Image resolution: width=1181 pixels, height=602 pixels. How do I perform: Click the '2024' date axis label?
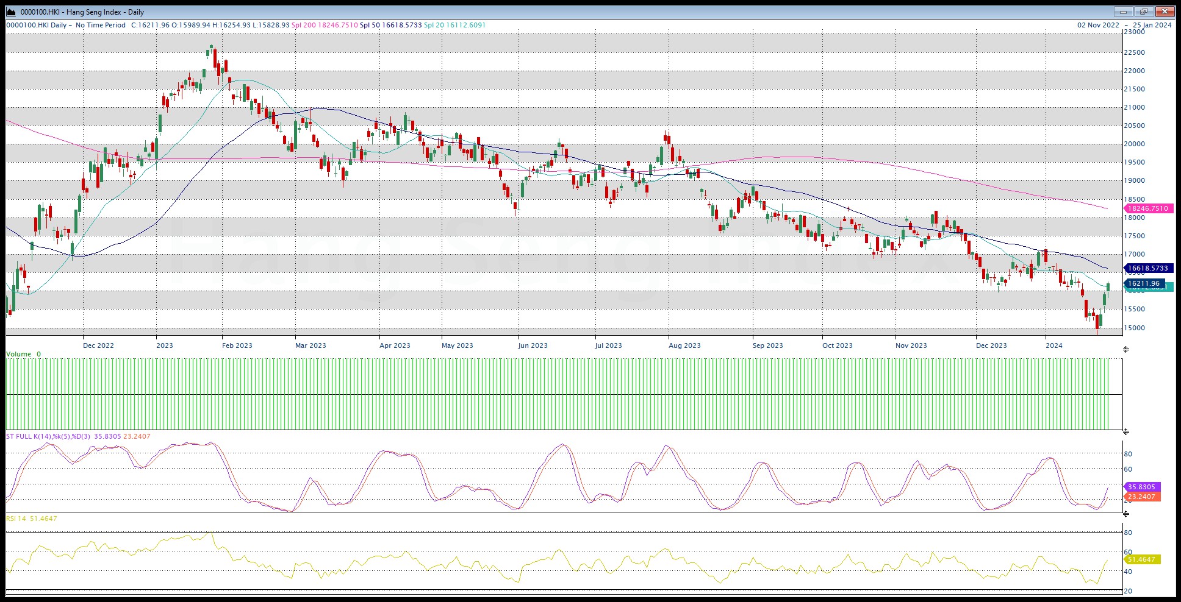tap(1054, 345)
